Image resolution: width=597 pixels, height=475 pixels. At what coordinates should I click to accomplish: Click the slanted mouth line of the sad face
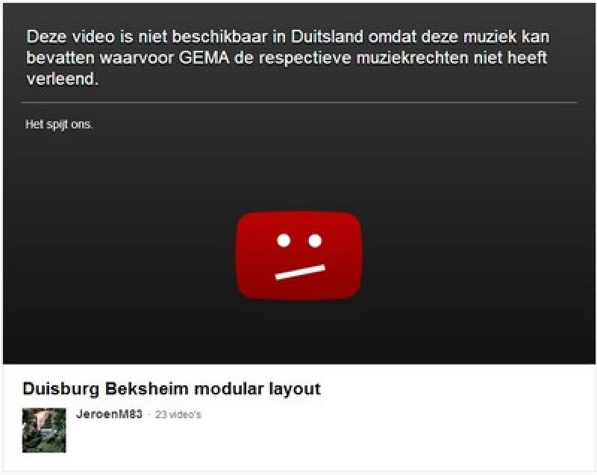[x=300, y=272]
